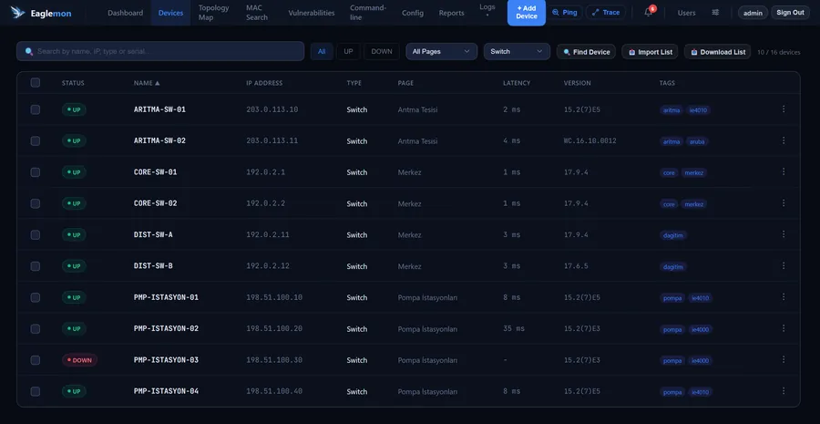Click the Sign Out button

point(790,13)
